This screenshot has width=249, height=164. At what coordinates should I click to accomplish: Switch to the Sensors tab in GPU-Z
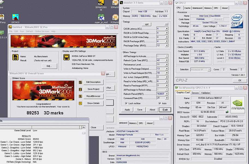point(195,93)
